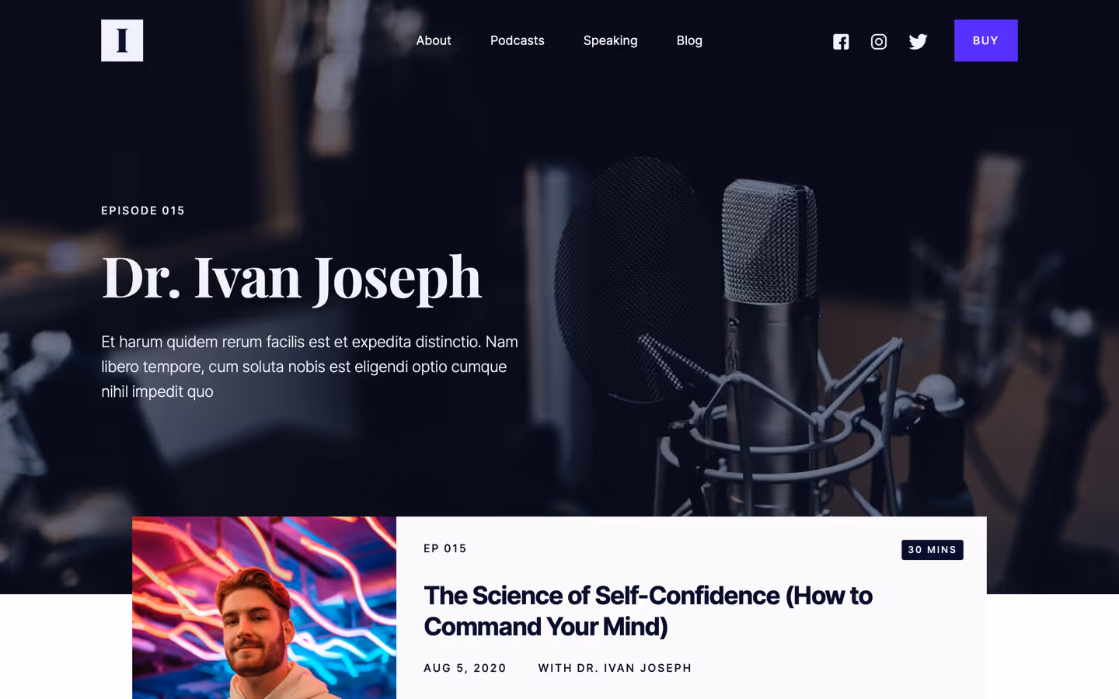Select the Dr. Ivan Joseph heading

(x=291, y=276)
